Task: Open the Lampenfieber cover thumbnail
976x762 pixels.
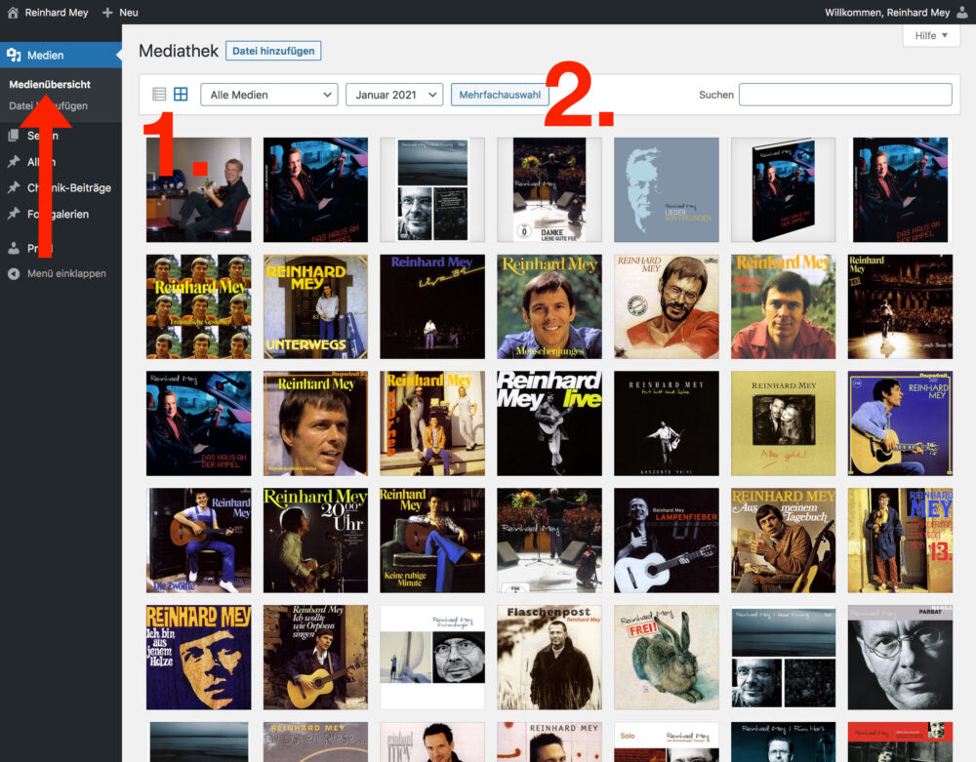Action: click(667, 541)
